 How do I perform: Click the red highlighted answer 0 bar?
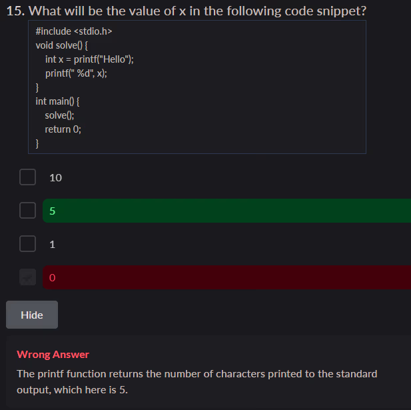pos(226,277)
